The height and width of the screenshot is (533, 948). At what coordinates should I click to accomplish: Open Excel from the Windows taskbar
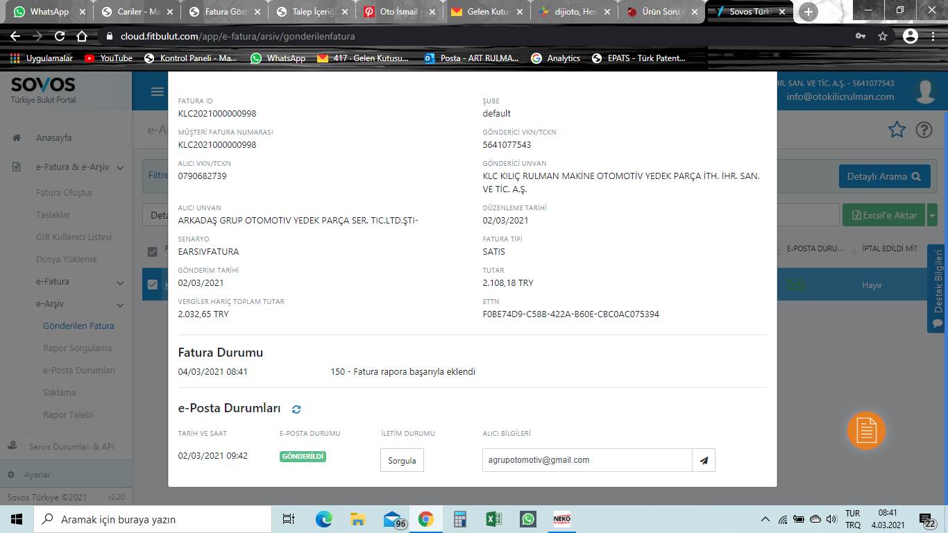click(x=494, y=519)
